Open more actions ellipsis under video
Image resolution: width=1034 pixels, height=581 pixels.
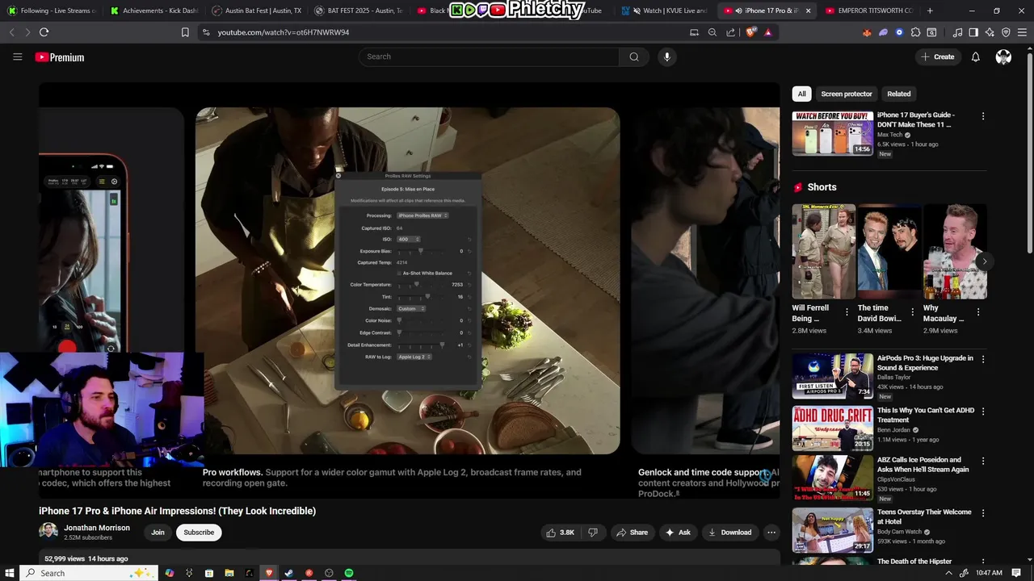pos(771,533)
